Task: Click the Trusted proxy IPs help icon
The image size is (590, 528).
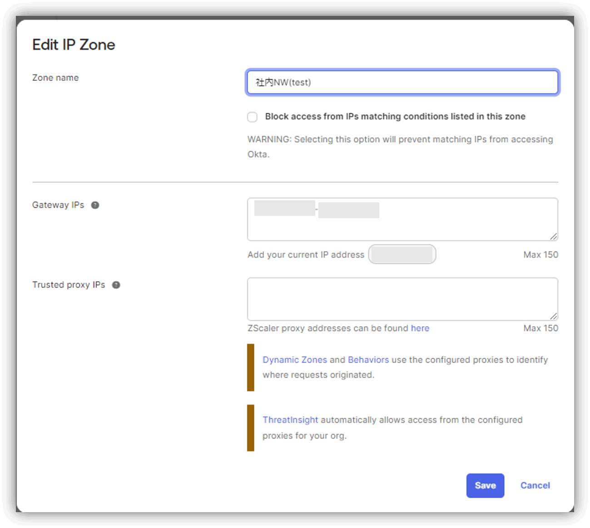Action: point(116,285)
